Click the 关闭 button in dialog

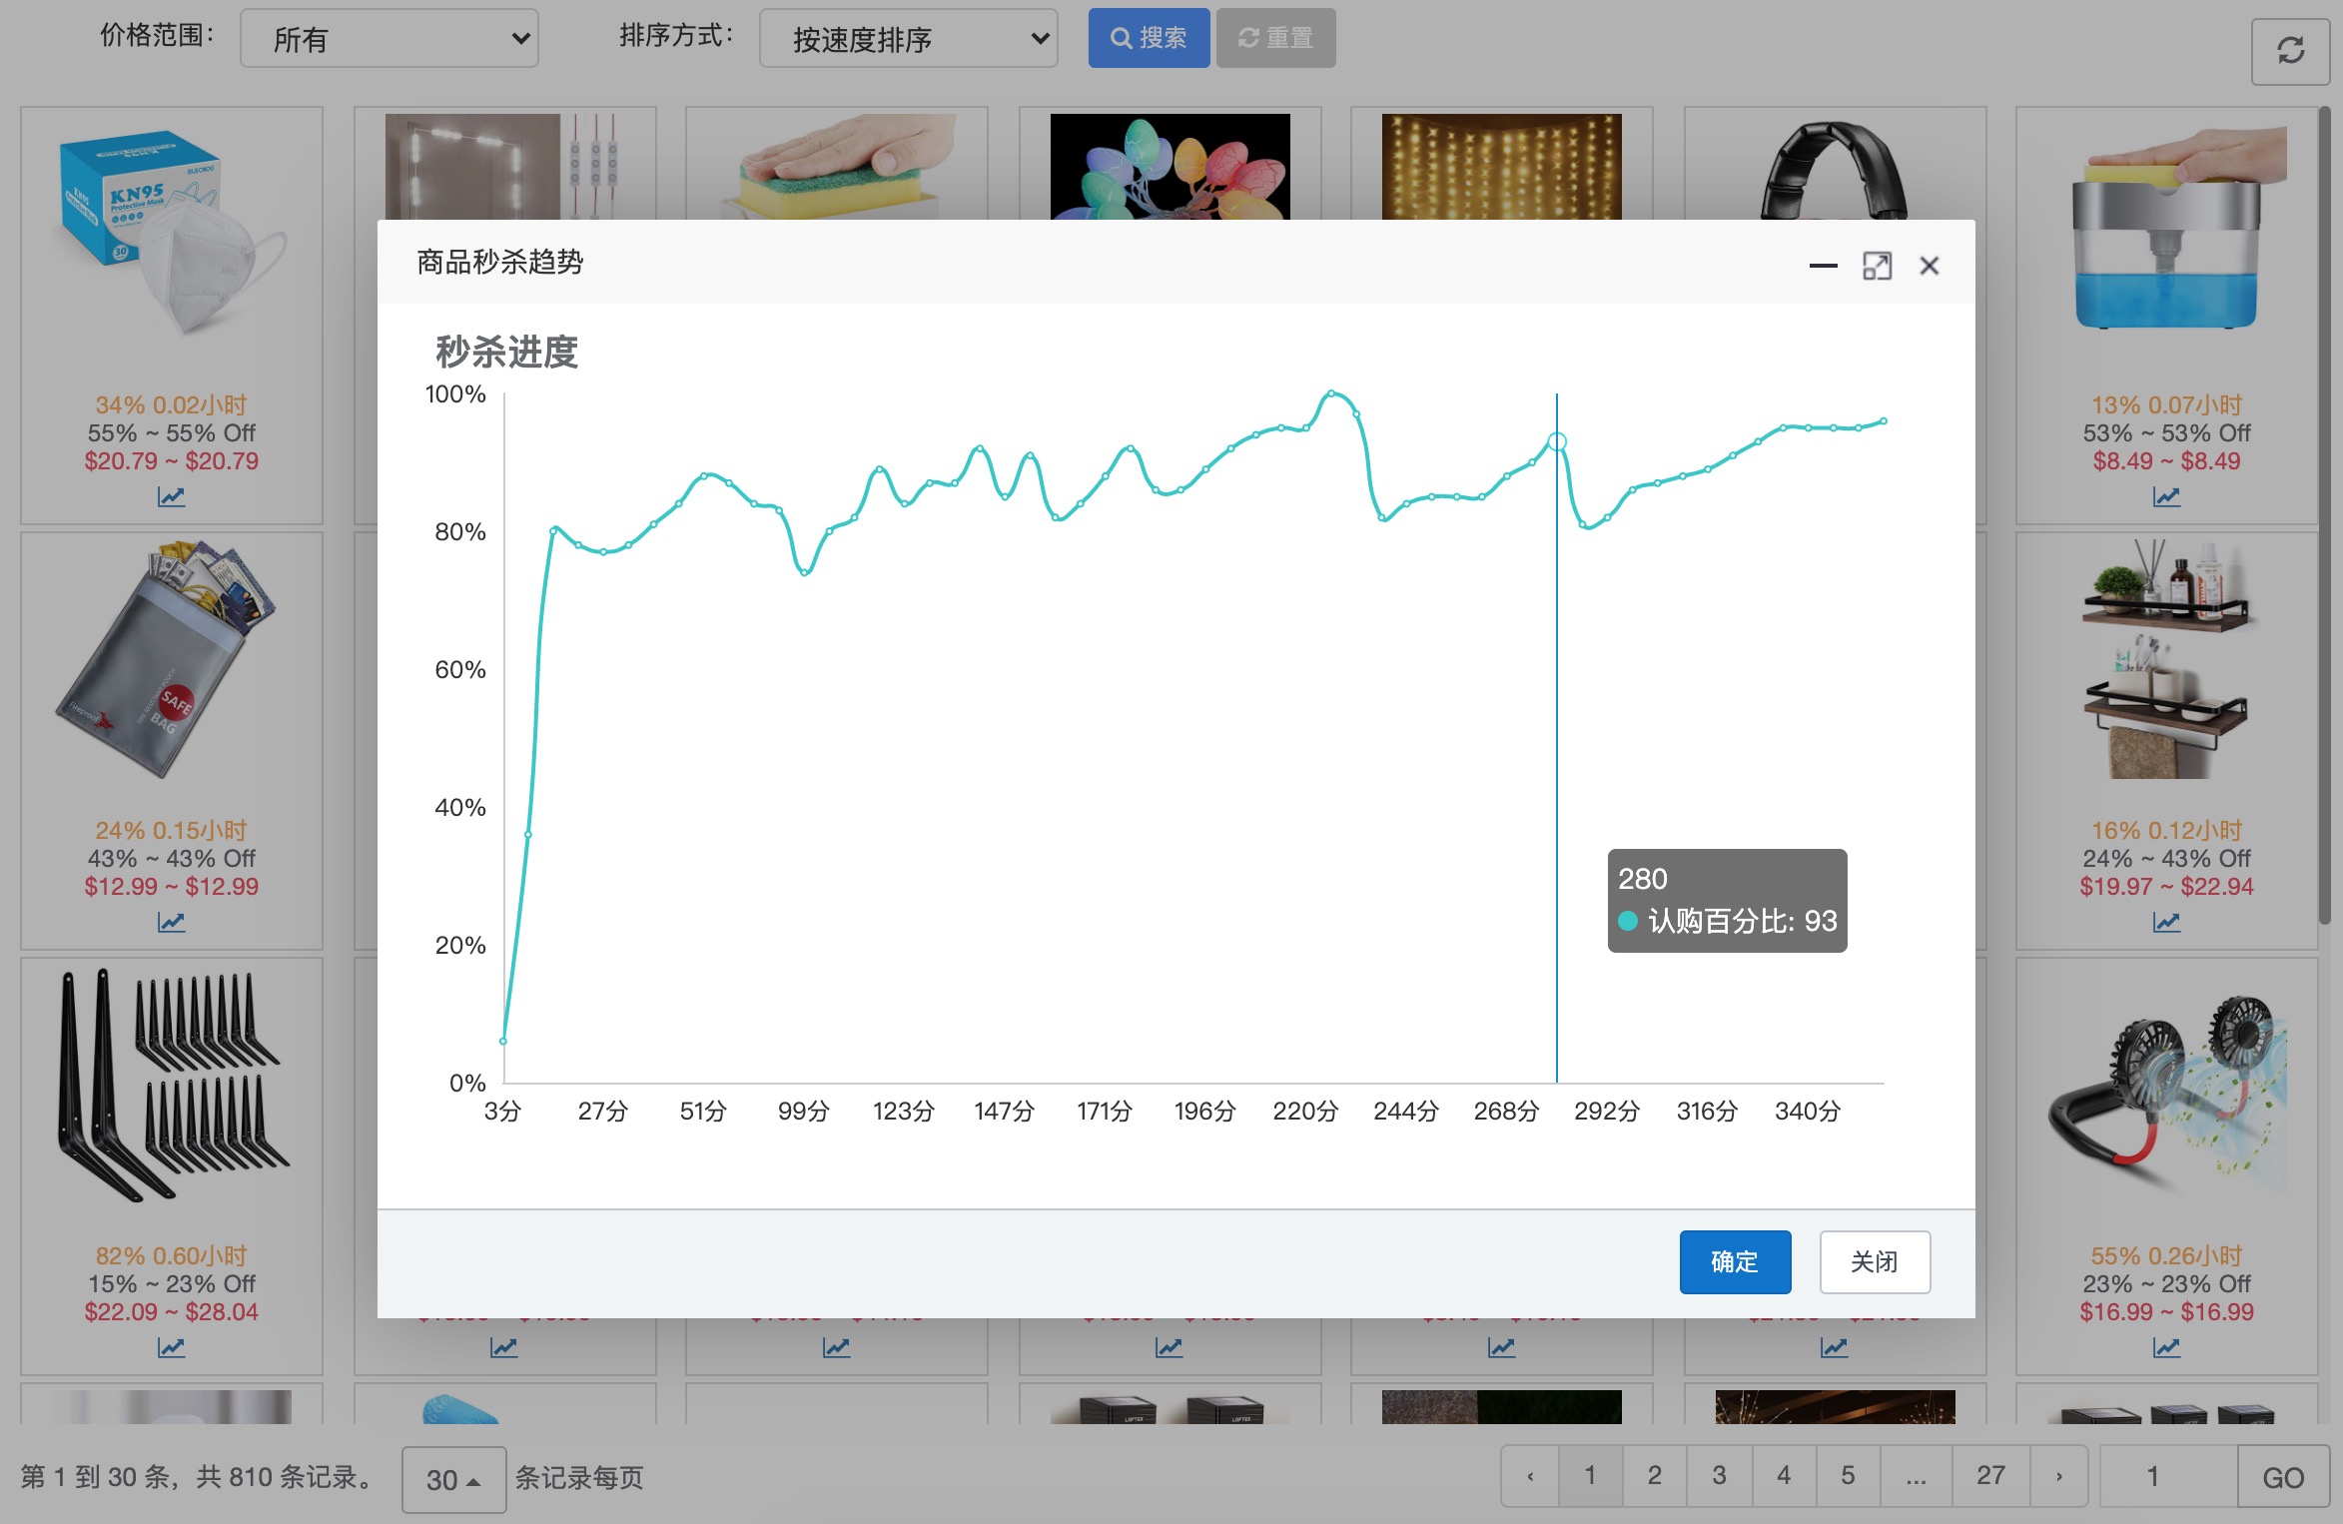coord(1875,1261)
